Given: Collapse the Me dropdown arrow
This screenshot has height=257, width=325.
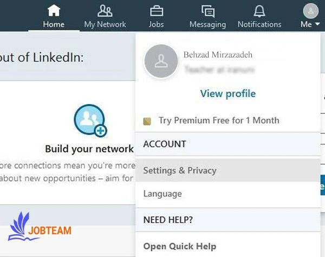Looking at the screenshot, I should coord(317,25).
